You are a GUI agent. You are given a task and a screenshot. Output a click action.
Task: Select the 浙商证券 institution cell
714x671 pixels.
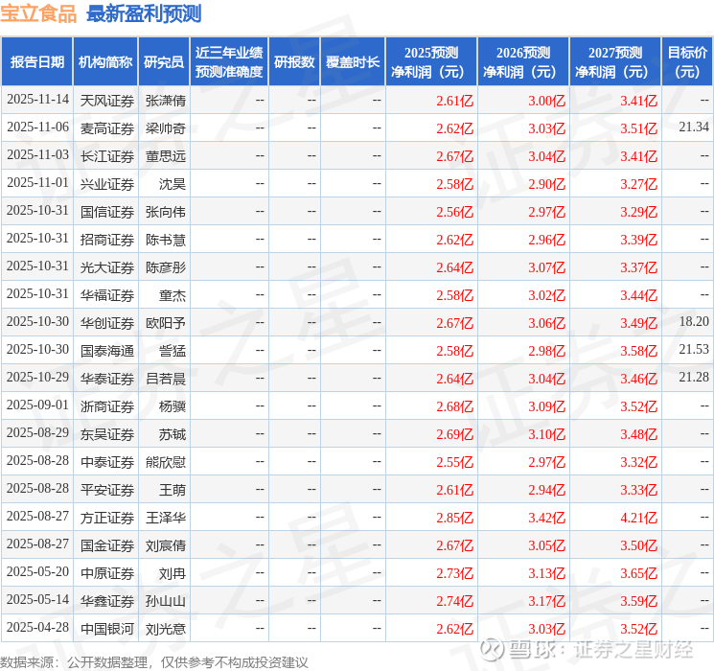pyautogui.click(x=107, y=406)
